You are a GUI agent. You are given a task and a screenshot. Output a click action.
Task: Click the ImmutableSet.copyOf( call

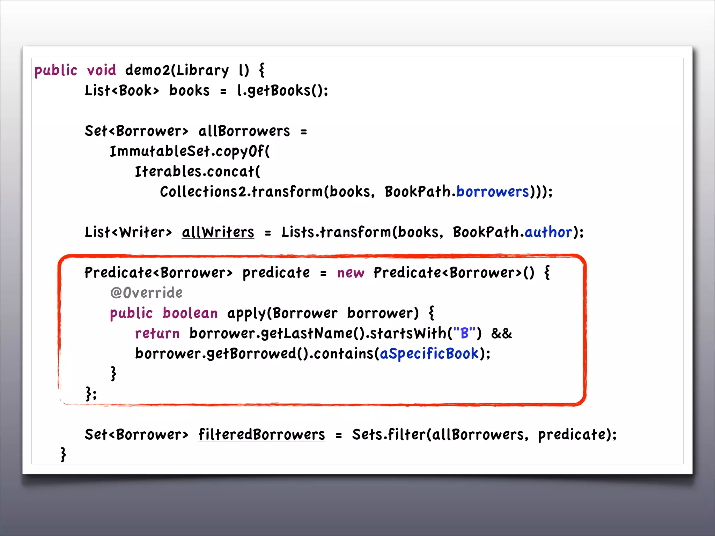190,151
